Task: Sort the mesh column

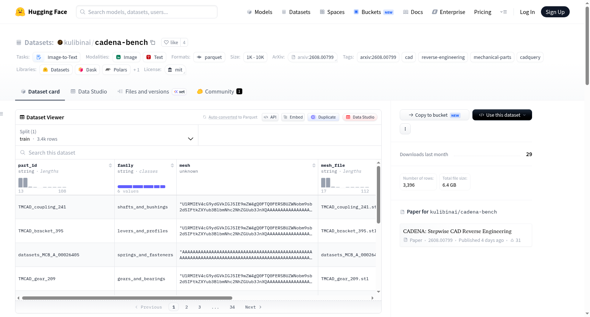Action: pyautogui.click(x=314, y=165)
